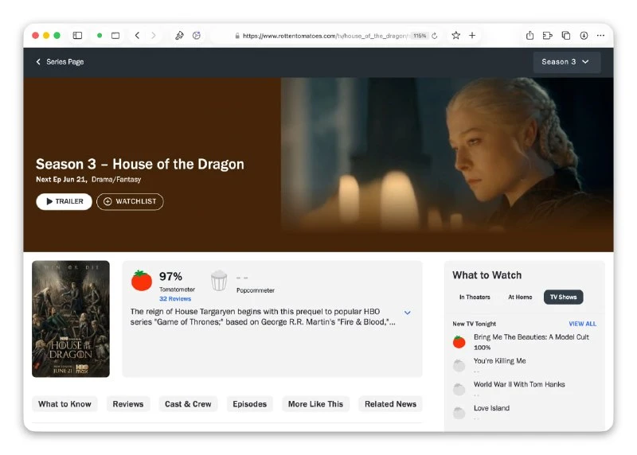637x455 pixels.
Task: Click the 97% Tomatometer score
Action: 170,276
